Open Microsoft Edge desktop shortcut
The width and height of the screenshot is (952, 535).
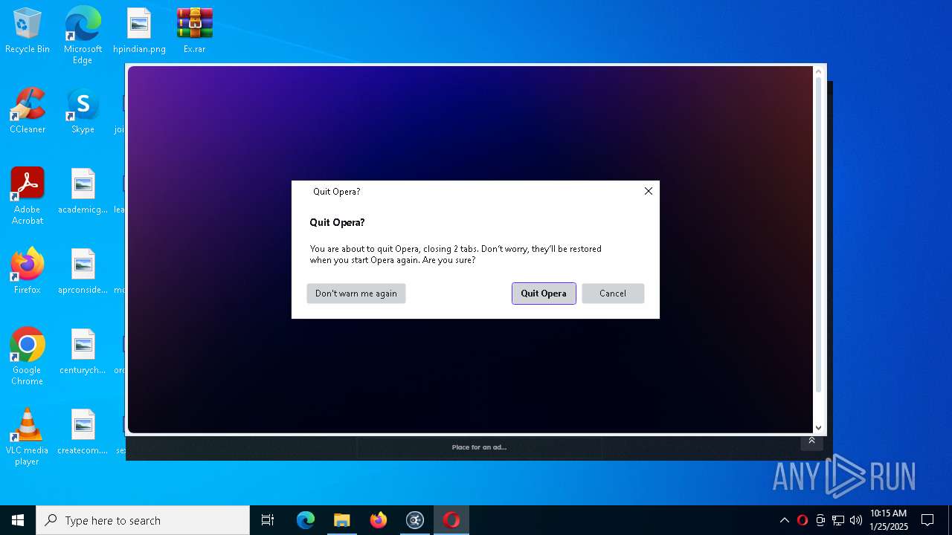tap(83, 35)
